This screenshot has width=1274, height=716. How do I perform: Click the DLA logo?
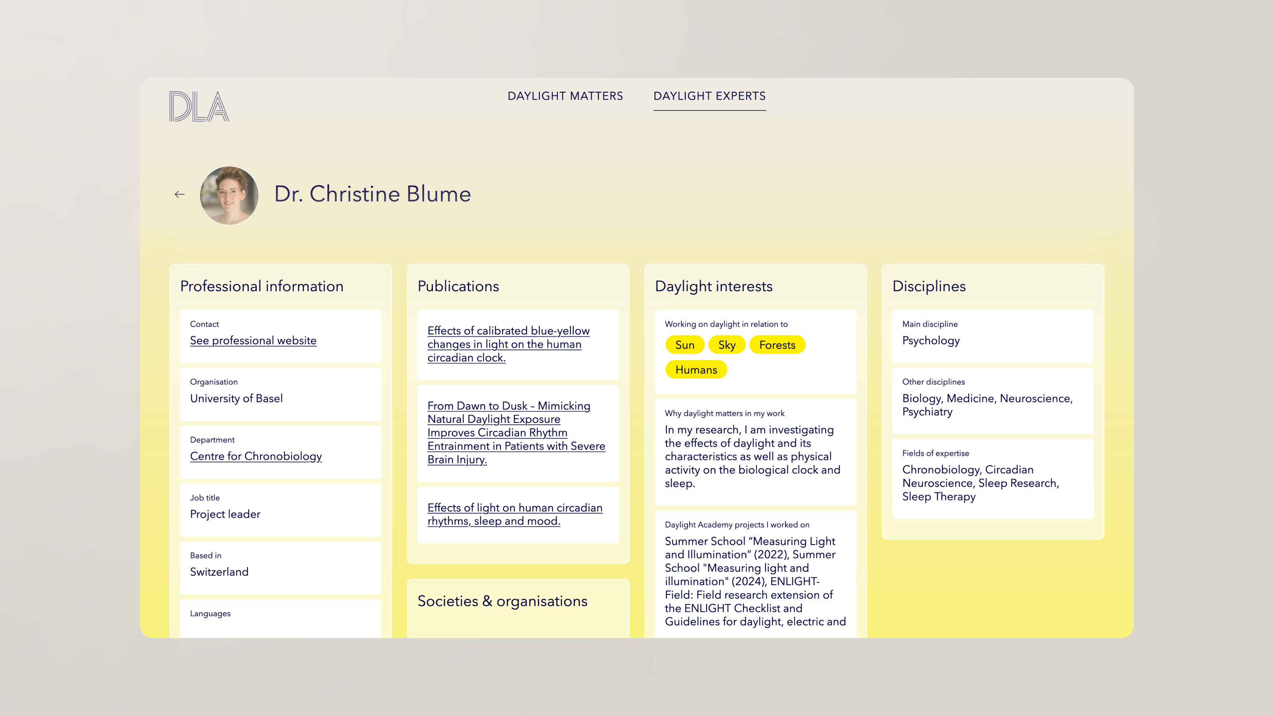point(199,106)
